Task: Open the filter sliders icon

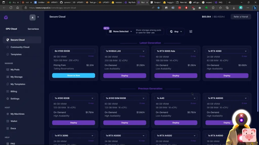Action: click(191, 31)
